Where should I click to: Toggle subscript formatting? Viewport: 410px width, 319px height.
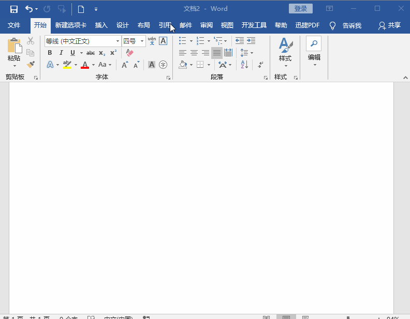(x=102, y=53)
